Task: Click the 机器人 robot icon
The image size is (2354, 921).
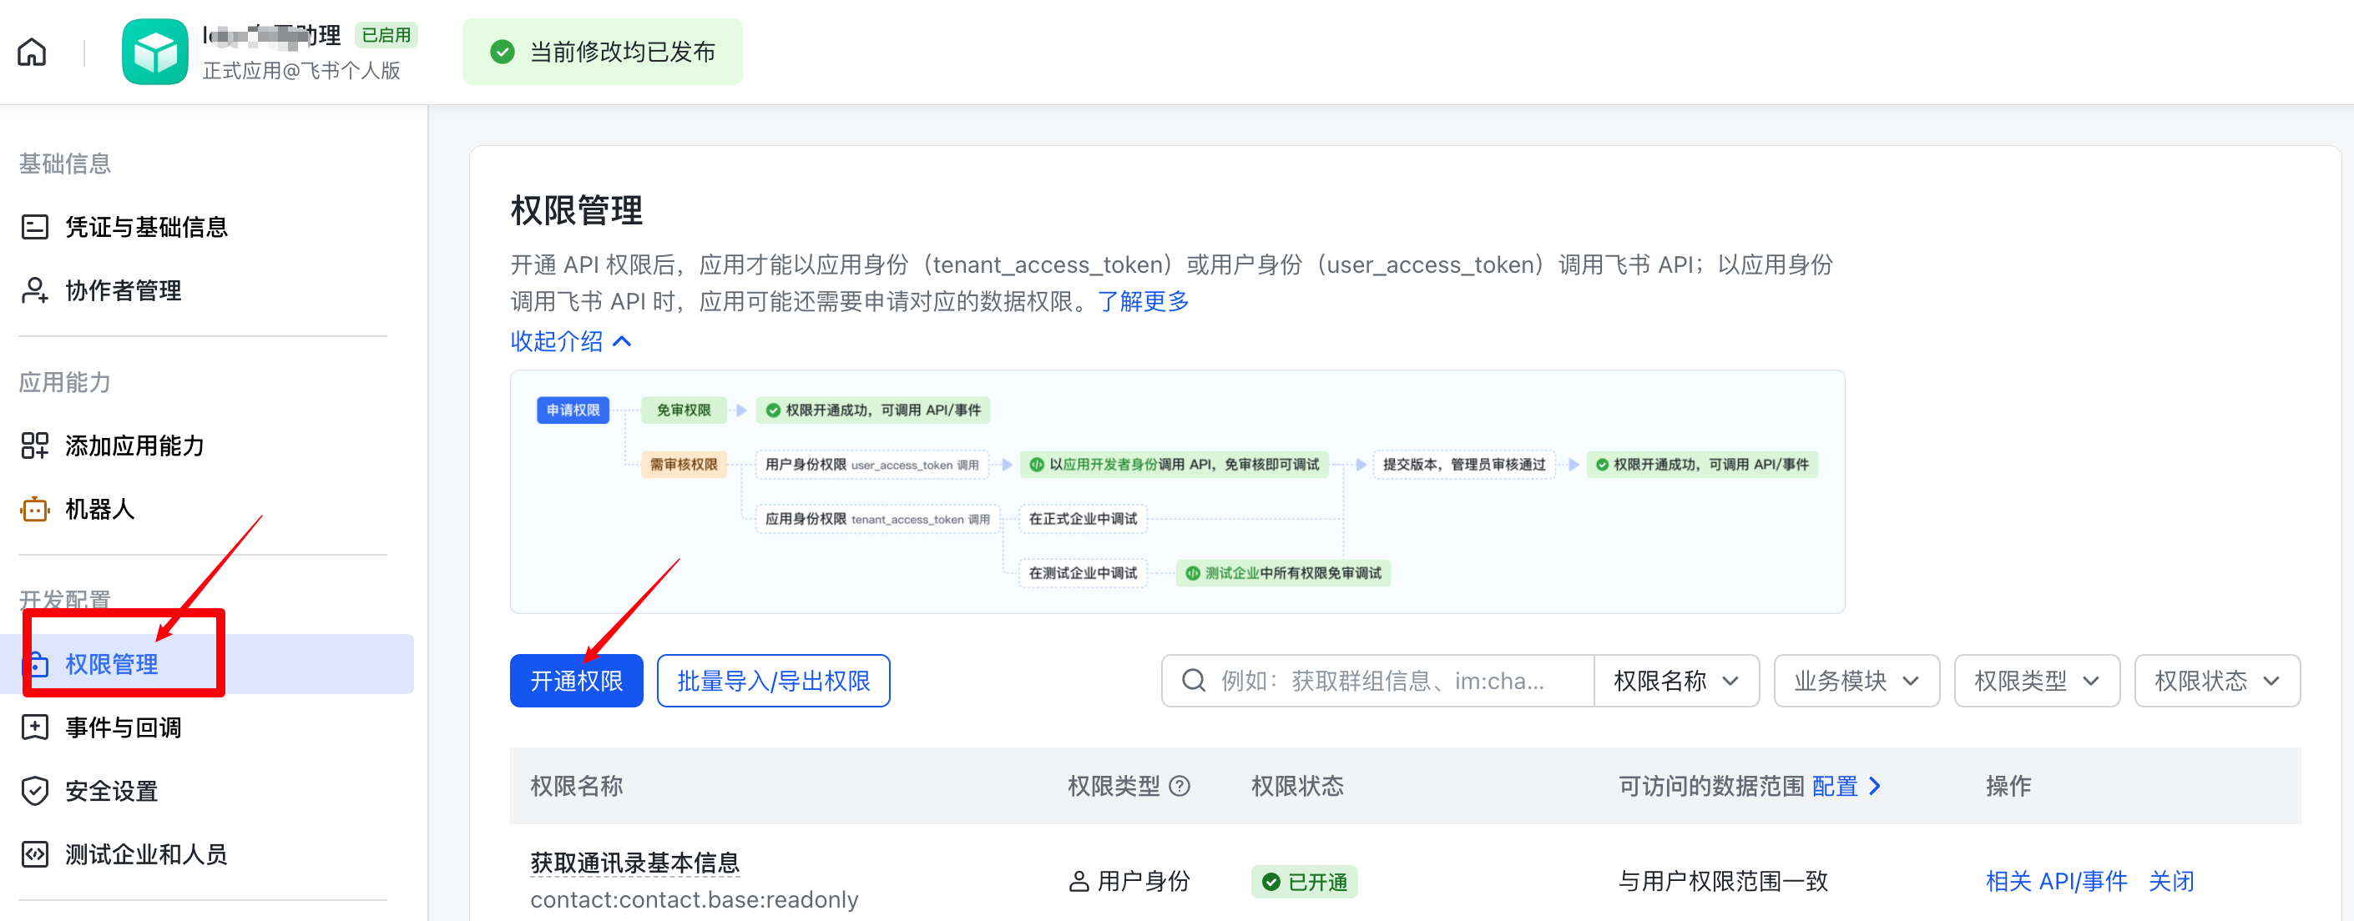Action: pos(35,509)
